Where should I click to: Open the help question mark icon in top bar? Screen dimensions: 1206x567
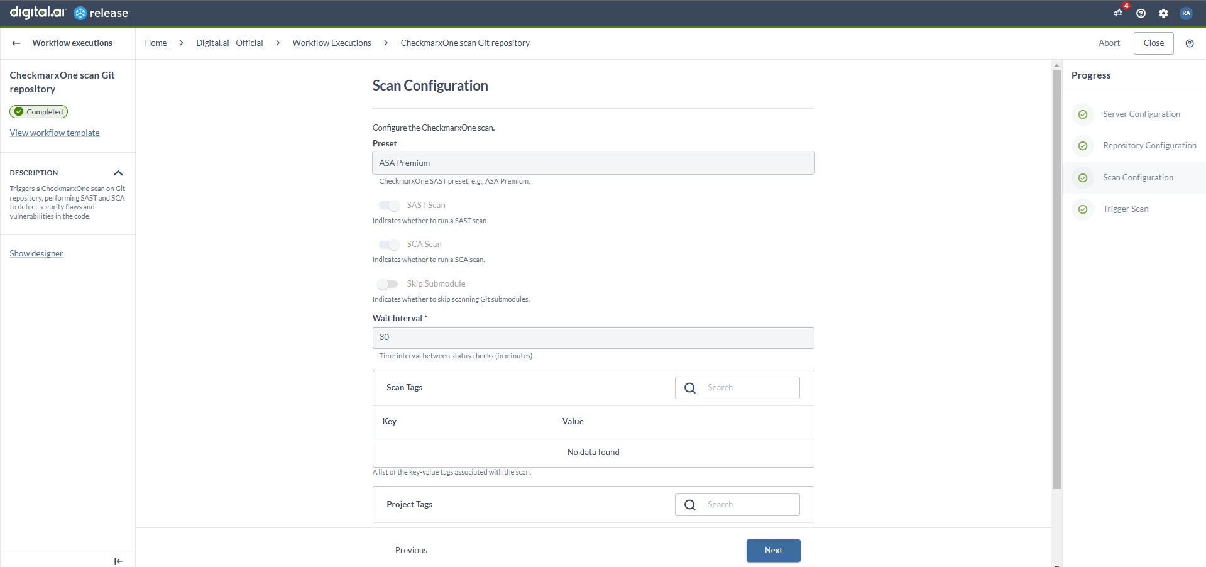point(1141,13)
